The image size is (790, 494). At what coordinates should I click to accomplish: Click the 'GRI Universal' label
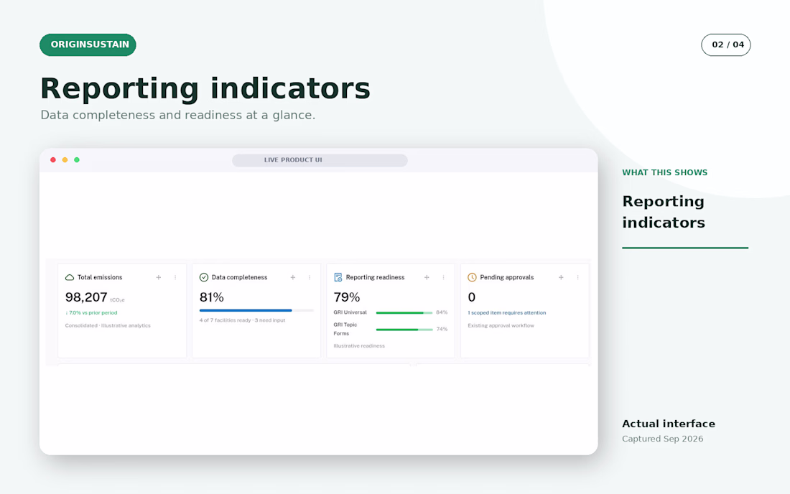coord(350,312)
